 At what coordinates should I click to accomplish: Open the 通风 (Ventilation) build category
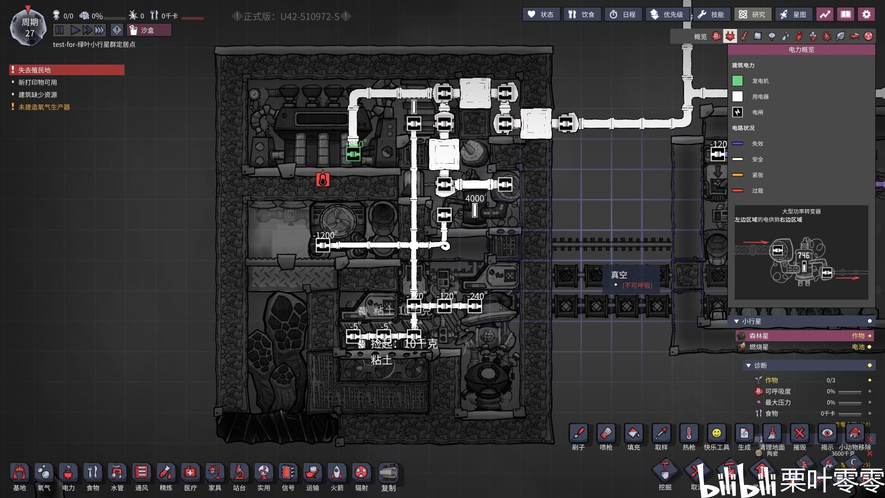142,477
